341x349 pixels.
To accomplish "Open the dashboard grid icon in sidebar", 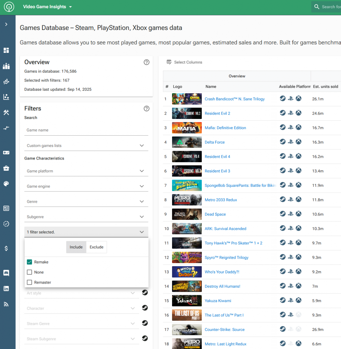I will (x=6, y=50).
